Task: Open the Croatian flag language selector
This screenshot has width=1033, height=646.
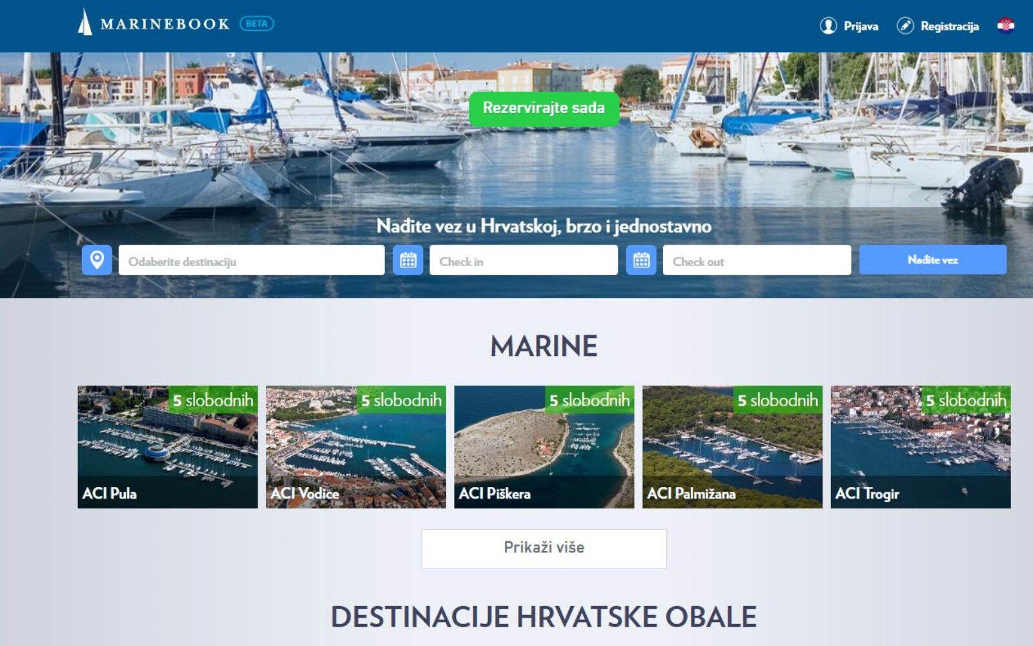Action: (x=1005, y=26)
